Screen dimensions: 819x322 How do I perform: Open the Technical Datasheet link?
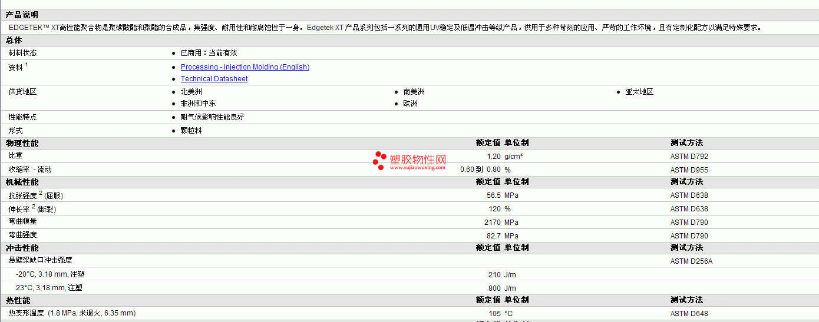[214, 79]
